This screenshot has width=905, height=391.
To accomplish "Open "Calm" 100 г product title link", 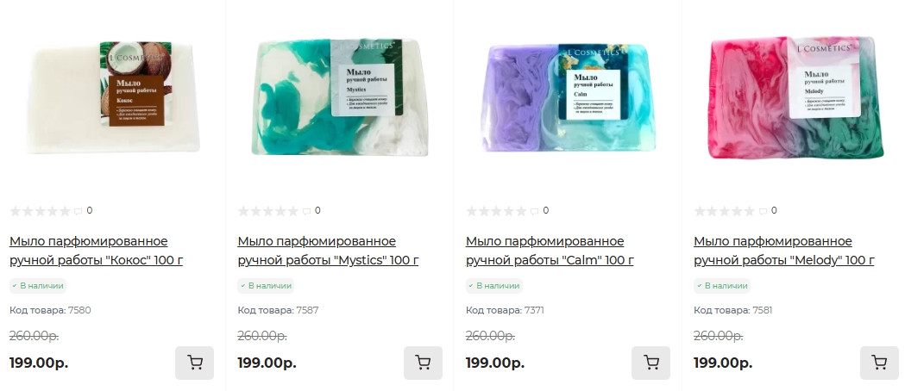I will point(550,251).
